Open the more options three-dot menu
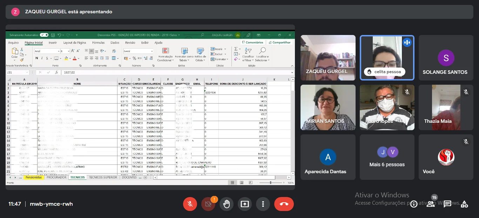 [x=263, y=204]
